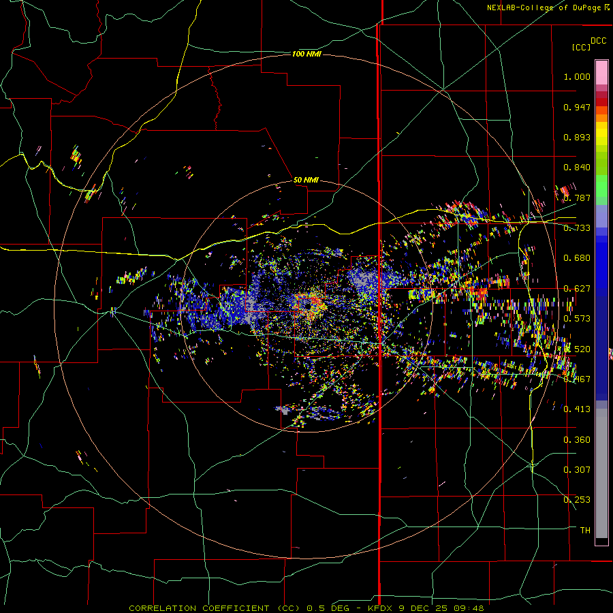Click the 0.733 legend value

tap(577, 228)
